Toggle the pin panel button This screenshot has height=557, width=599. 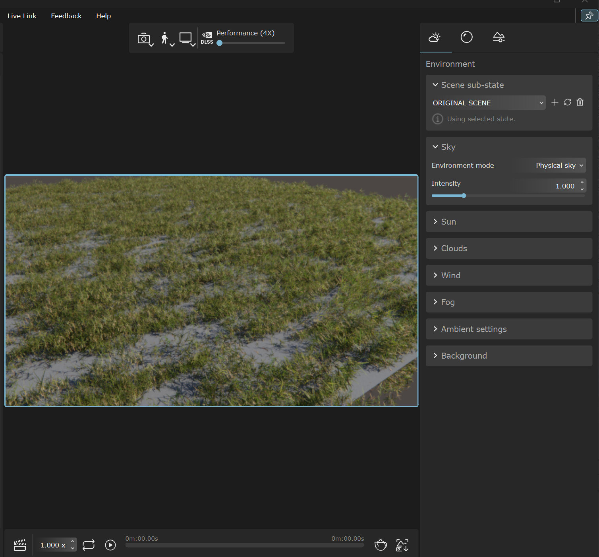pyautogui.click(x=589, y=16)
